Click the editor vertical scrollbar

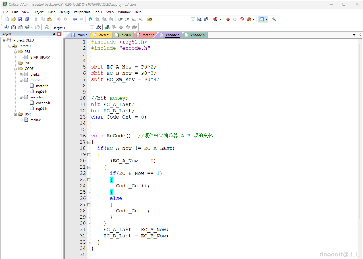click(360, 131)
